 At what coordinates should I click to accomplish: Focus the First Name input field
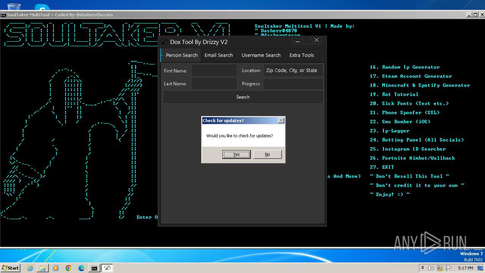tap(214, 71)
